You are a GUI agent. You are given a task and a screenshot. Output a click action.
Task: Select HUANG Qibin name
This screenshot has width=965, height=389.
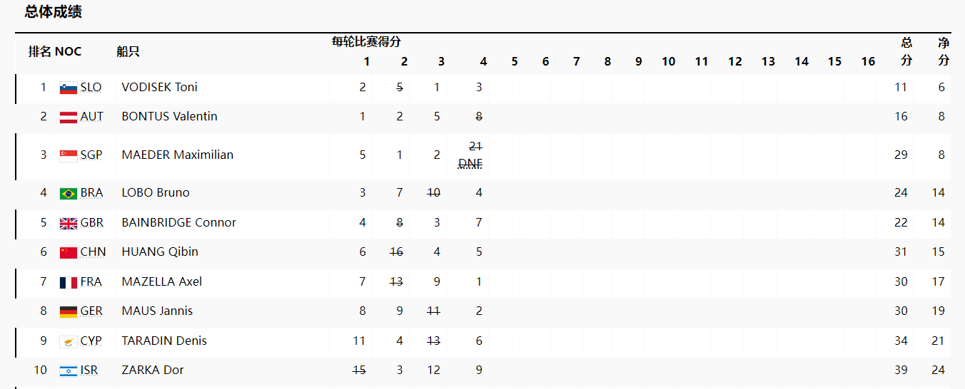(160, 251)
